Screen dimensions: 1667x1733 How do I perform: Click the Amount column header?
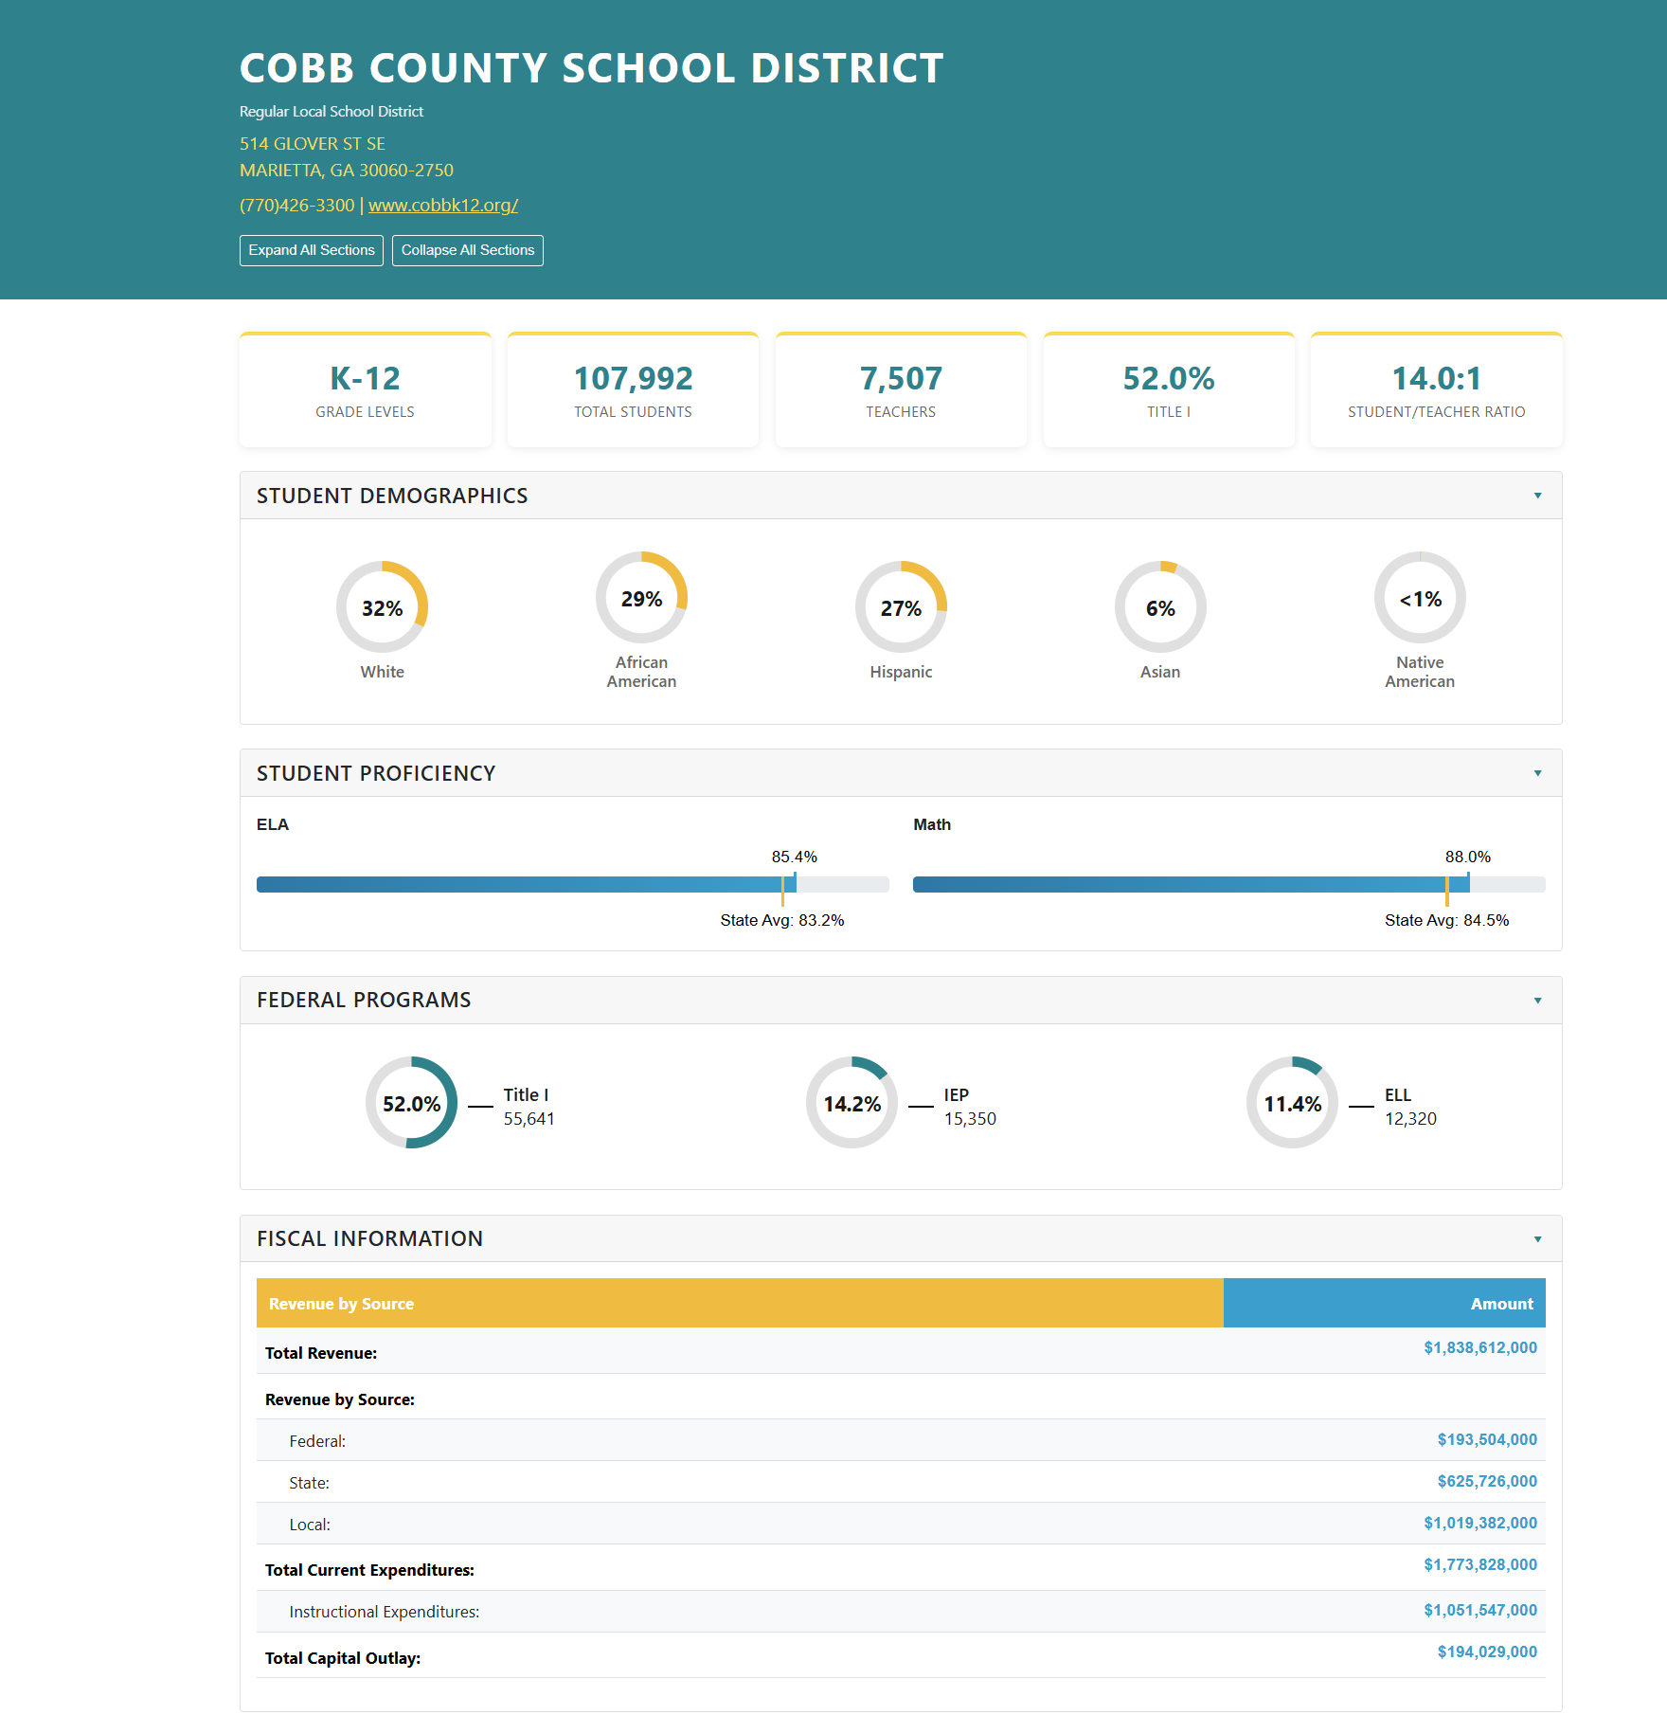(x=1385, y=1304)
